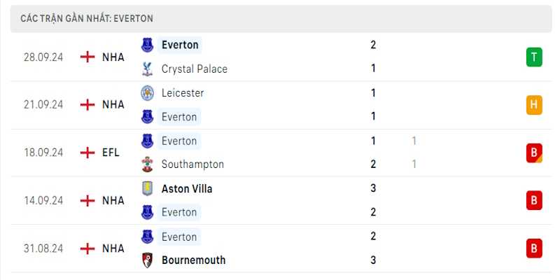Open the Aston Villa team link
The width and height of the screenshot is (560, 280).
pos(187,188)
